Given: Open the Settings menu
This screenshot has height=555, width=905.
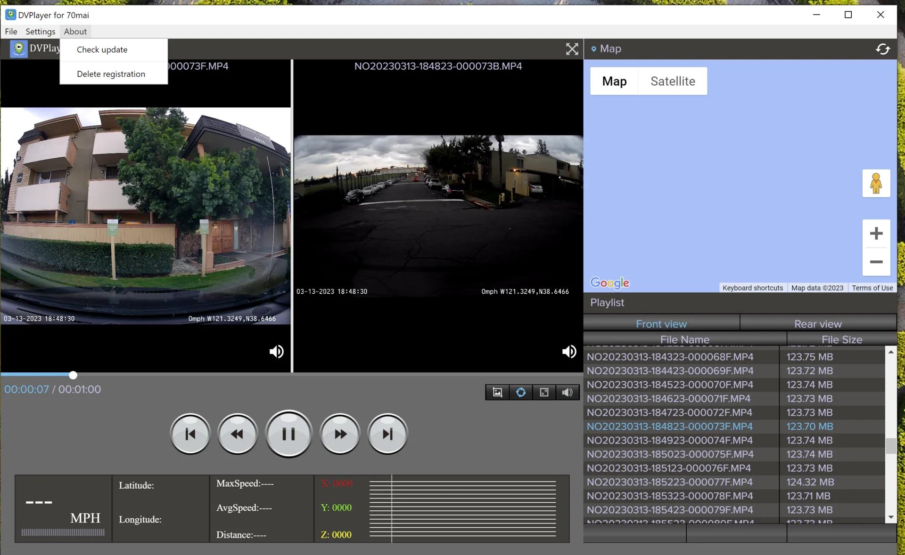Looking at the screenshot, I should [41, 32].
